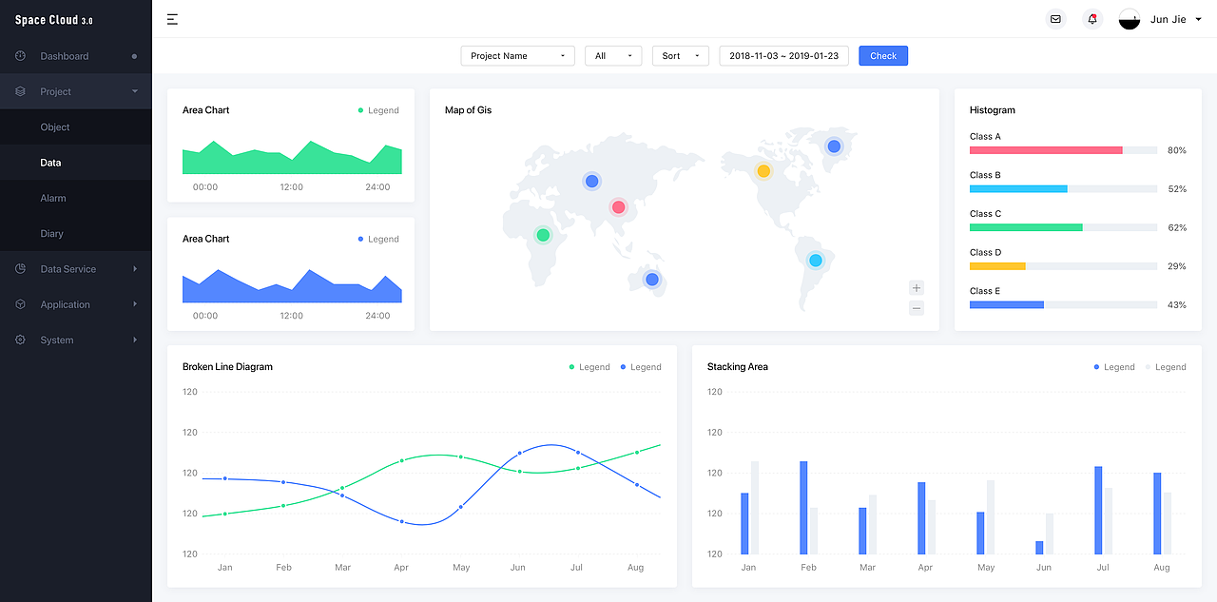Click the blue Feb bar in Stacking Area

click(803, 508)
